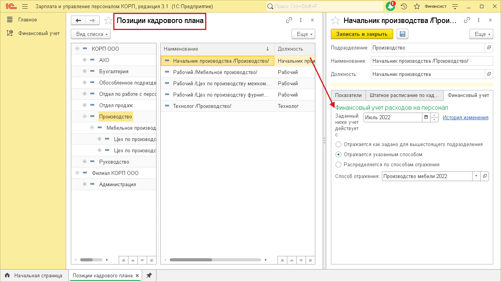Click the positions list horizontal scrollbar
The width and height of the screenshot is (501, 282).
pyautogui.click(x=216, y=260)
